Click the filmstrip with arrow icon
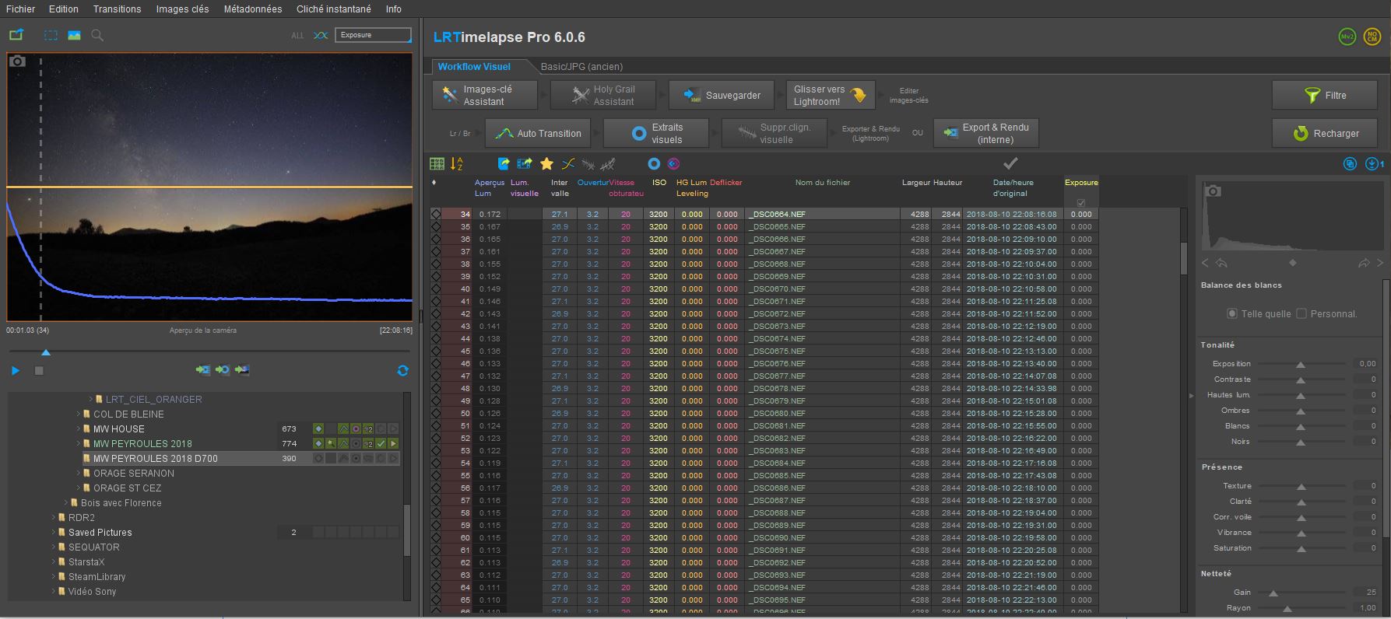1391x619 pixels. point(525,163)
